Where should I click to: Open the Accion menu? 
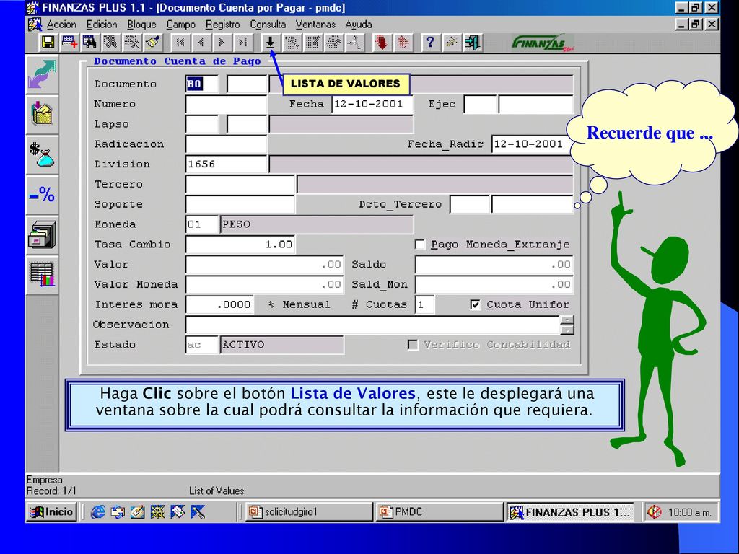coord(61,25)
